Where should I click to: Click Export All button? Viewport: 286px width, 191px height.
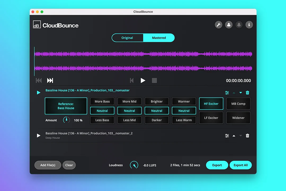coord(240,165)
